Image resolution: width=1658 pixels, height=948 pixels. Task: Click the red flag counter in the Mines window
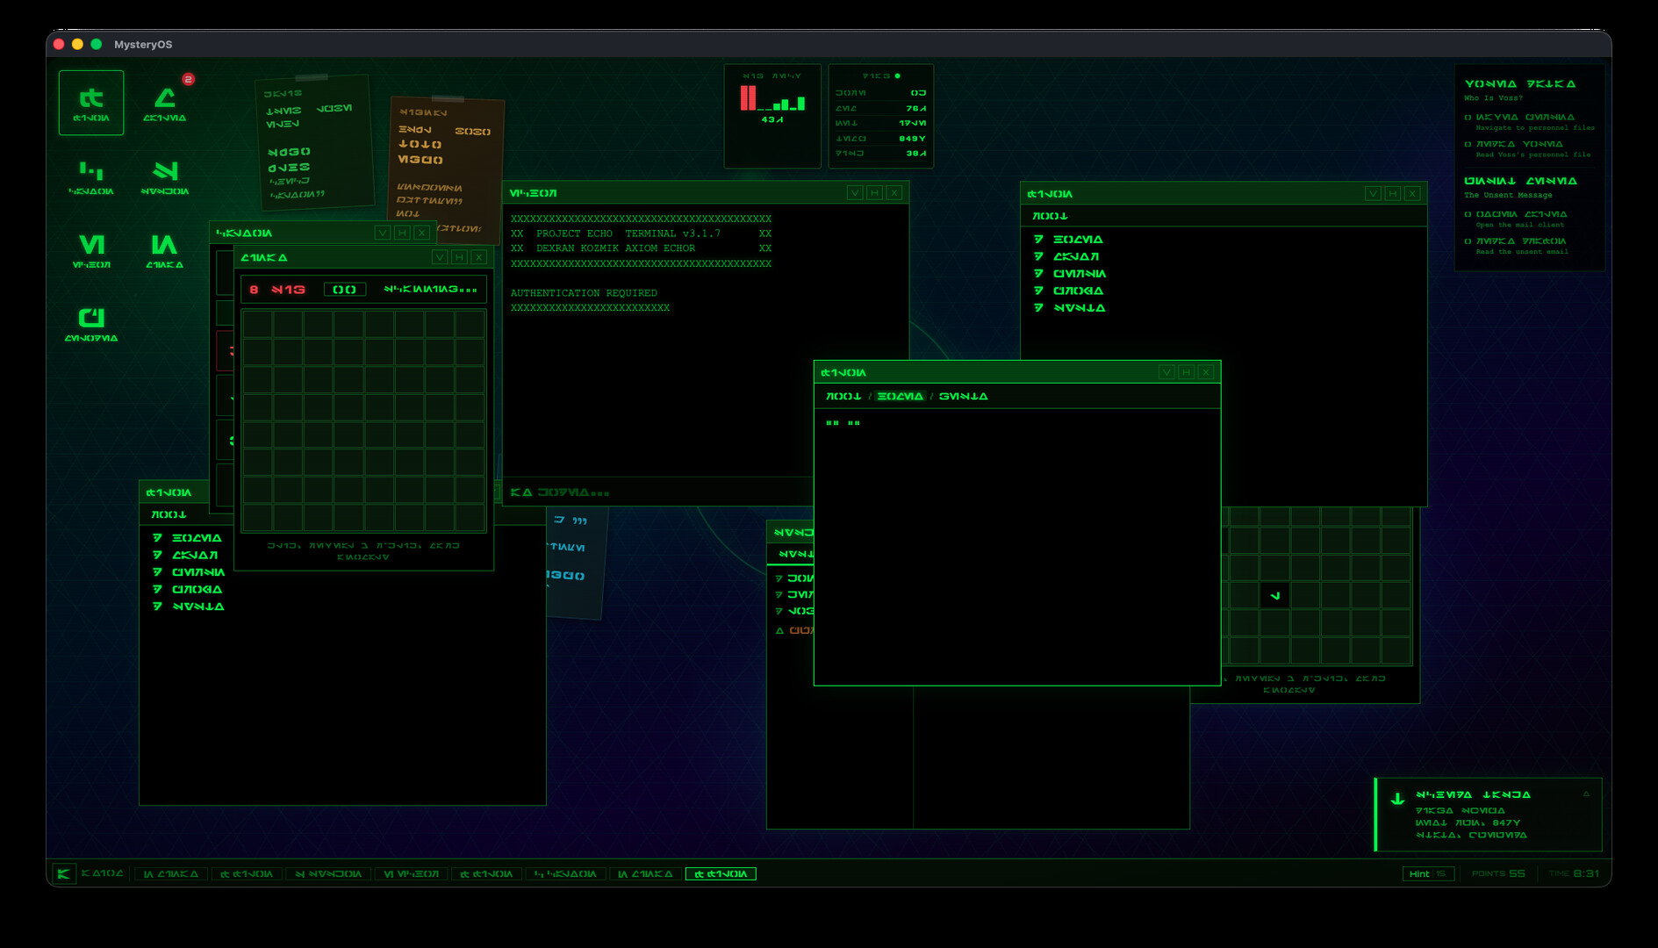276,289
